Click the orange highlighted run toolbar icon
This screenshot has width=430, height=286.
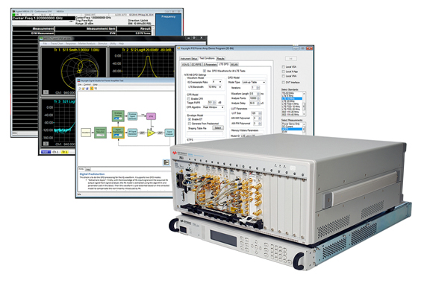(92, 89)
